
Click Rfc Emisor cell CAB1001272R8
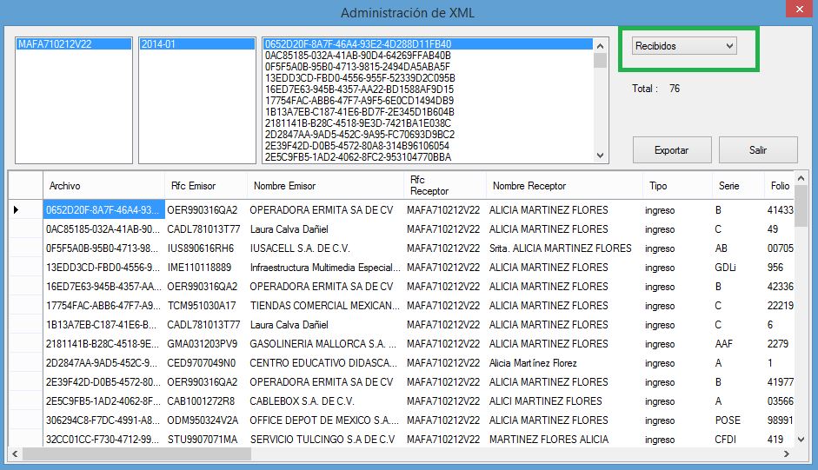click(206, 401)
